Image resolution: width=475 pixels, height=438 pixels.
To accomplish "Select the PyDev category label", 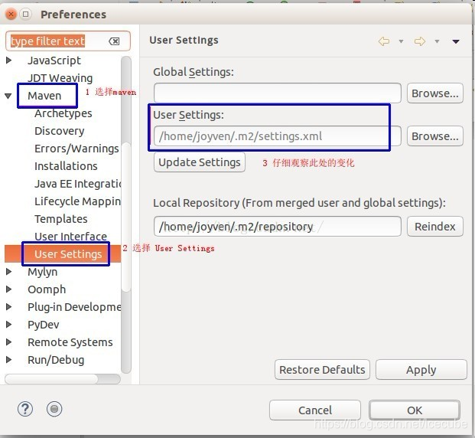I will tap(44, 324).
